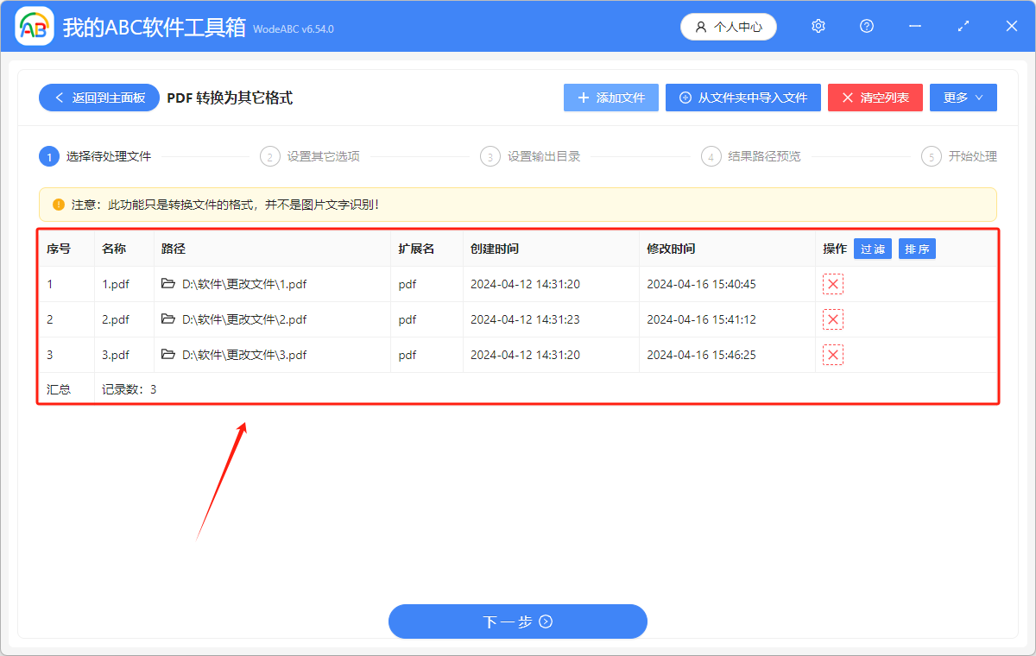The width and height of the screenshot is (1036, 656).
Task: Open folder icon beside 2.pdf path
Action: coord(169,319)
